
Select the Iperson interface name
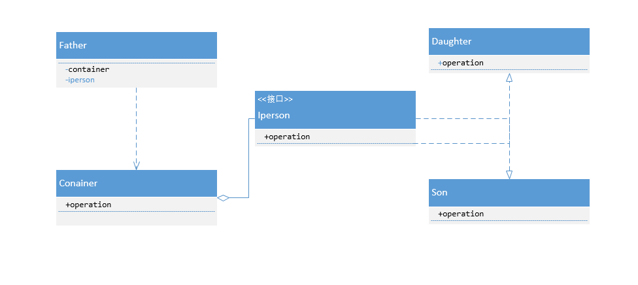[x=274, y=116]
